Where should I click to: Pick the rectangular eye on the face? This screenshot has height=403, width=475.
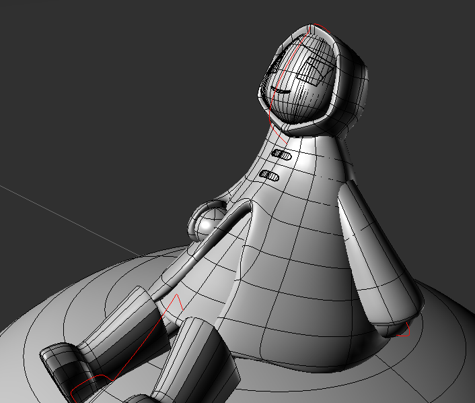tap(316, 71)
